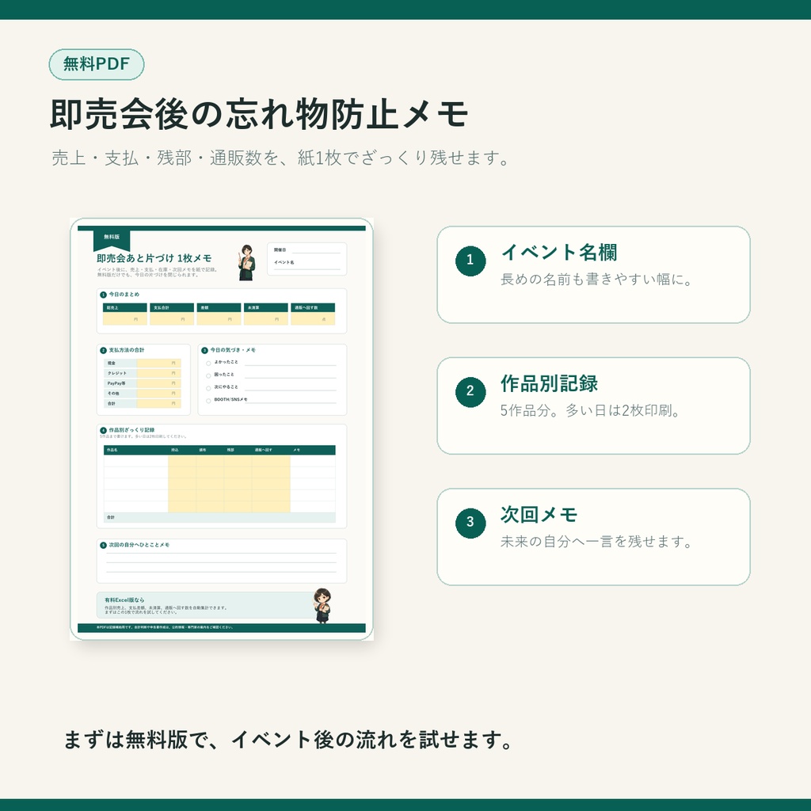
Task: Select the 次にやること circle
Action: click(208, 388)
